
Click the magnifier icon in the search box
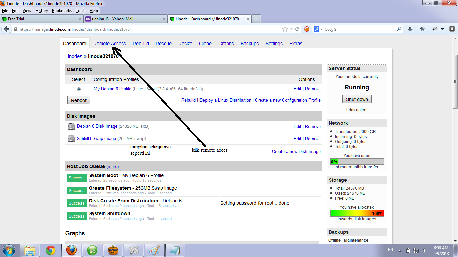[399, 29]
